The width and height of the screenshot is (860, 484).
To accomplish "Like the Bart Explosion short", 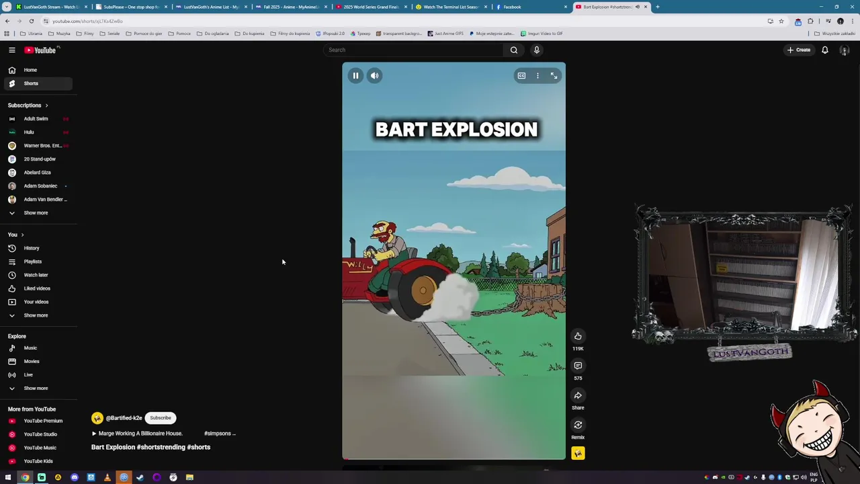I will point(578,336).
